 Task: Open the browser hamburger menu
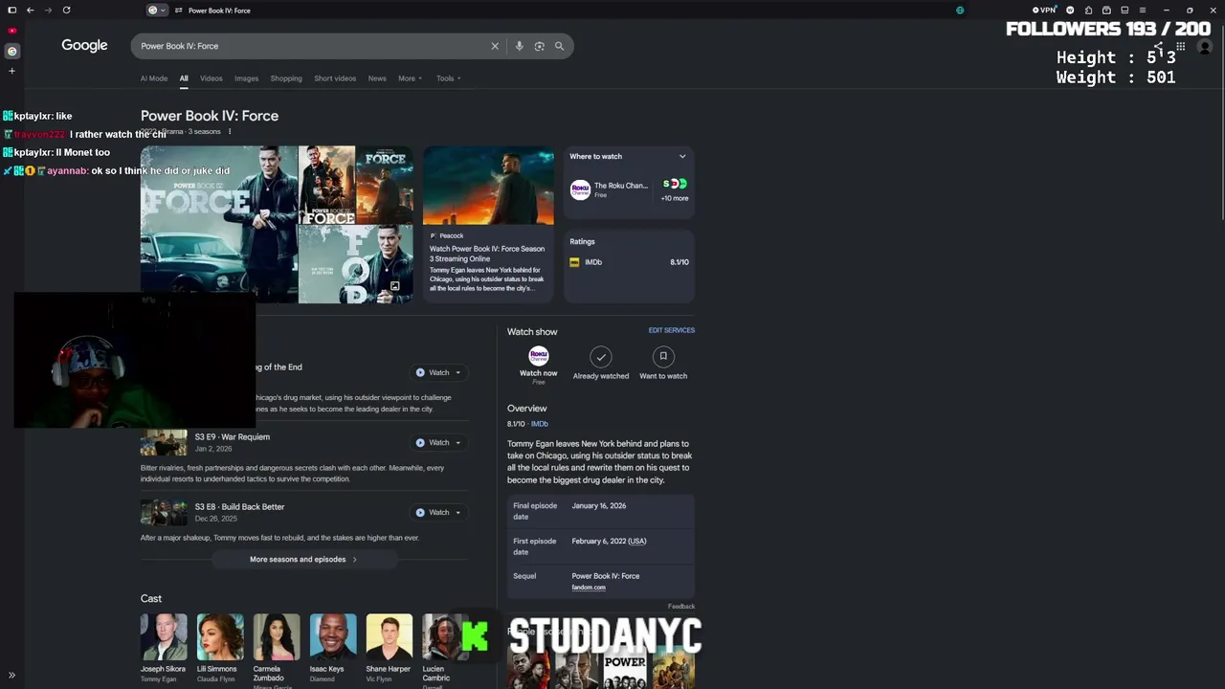point(1143,11)
